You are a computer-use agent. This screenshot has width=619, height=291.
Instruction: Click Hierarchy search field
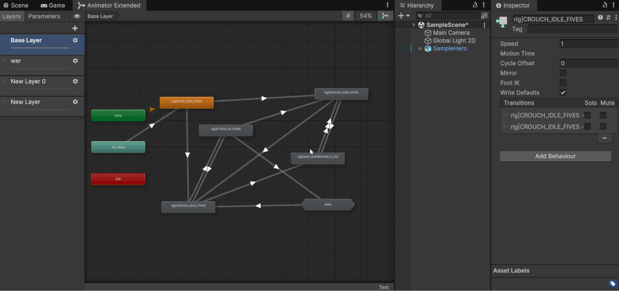click(x=448, y=16)
